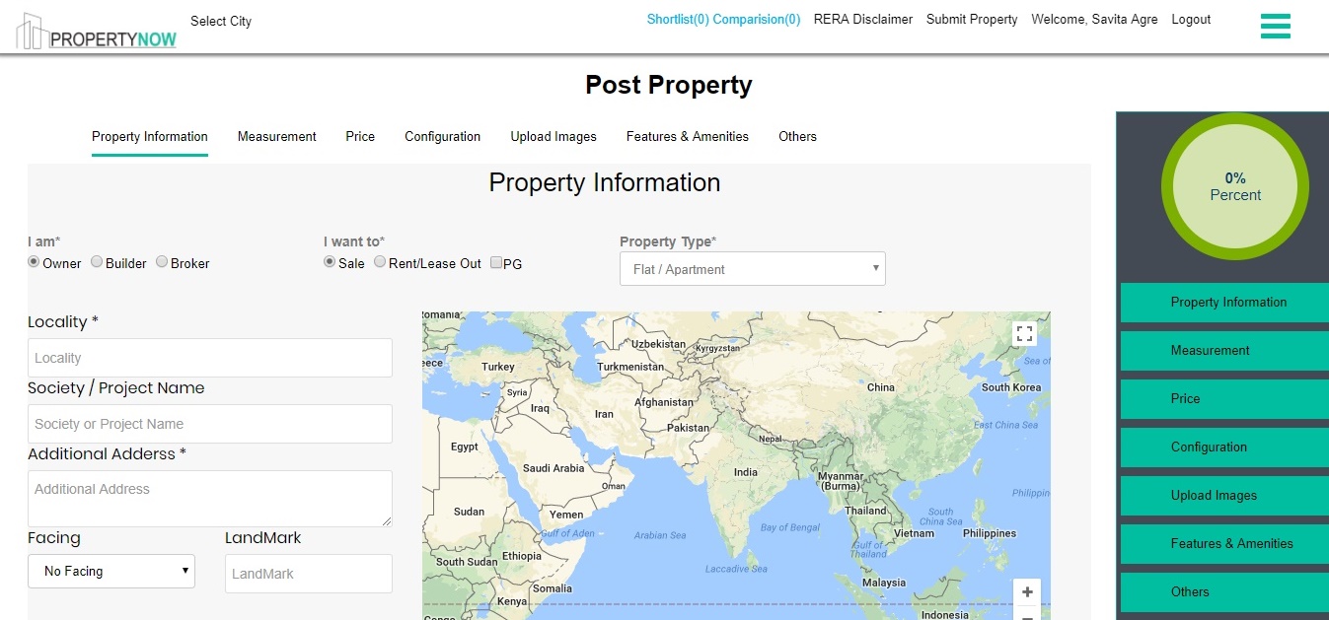1329x620 pixels.
Task: Open the Features & Amenities tab
Action: [x=688, y=137]
